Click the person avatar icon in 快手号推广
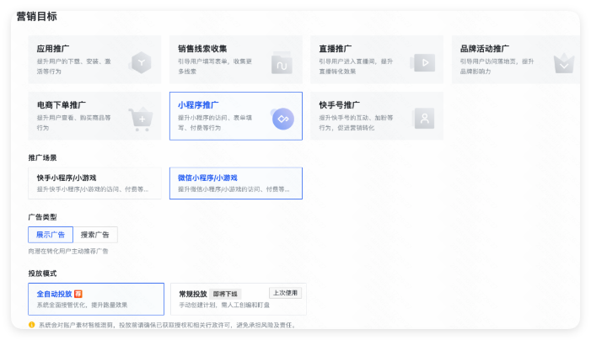The width and height of the screenshot is (591, 340). [x=424, y=119]
